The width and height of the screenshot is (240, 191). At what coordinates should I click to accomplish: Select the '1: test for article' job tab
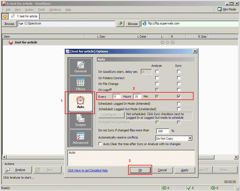coord(24,16)
